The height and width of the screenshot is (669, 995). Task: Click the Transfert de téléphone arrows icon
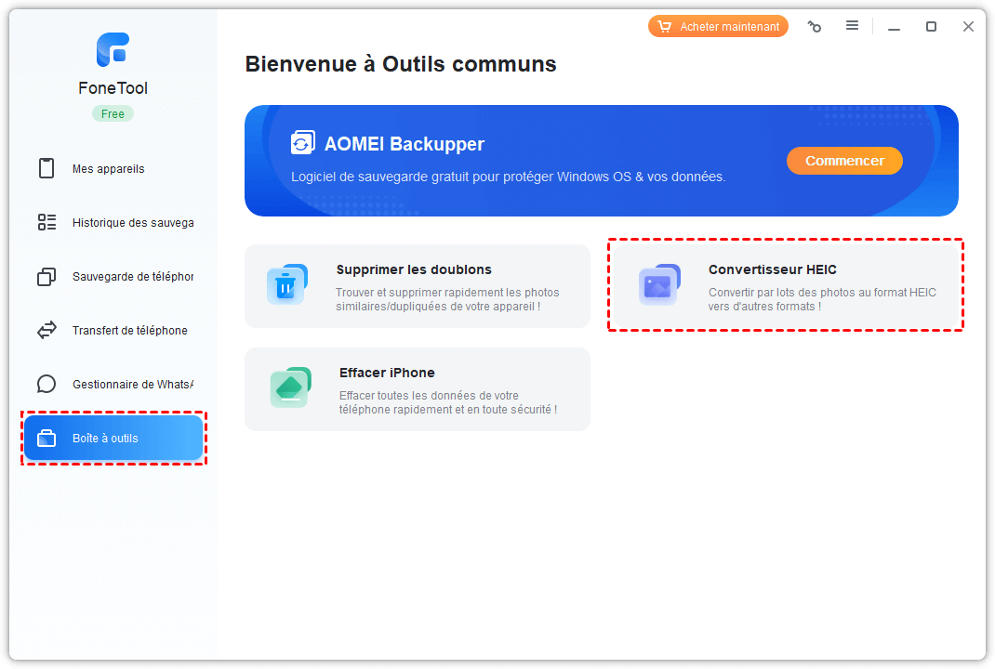click(46, 331)
